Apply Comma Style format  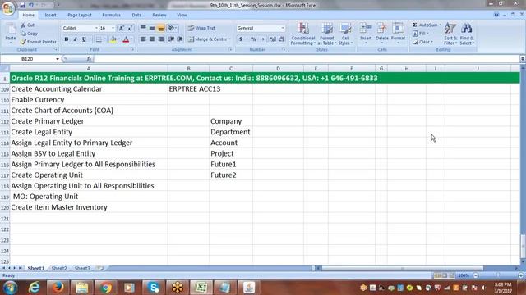(x=263, y=39)
